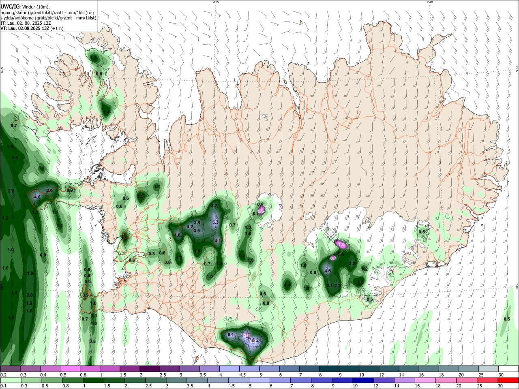Click the darkest purple swatch between 2 and 2.5 on upper scale
519x389 pixels.
pyautogui.click(x=150, y=369)
